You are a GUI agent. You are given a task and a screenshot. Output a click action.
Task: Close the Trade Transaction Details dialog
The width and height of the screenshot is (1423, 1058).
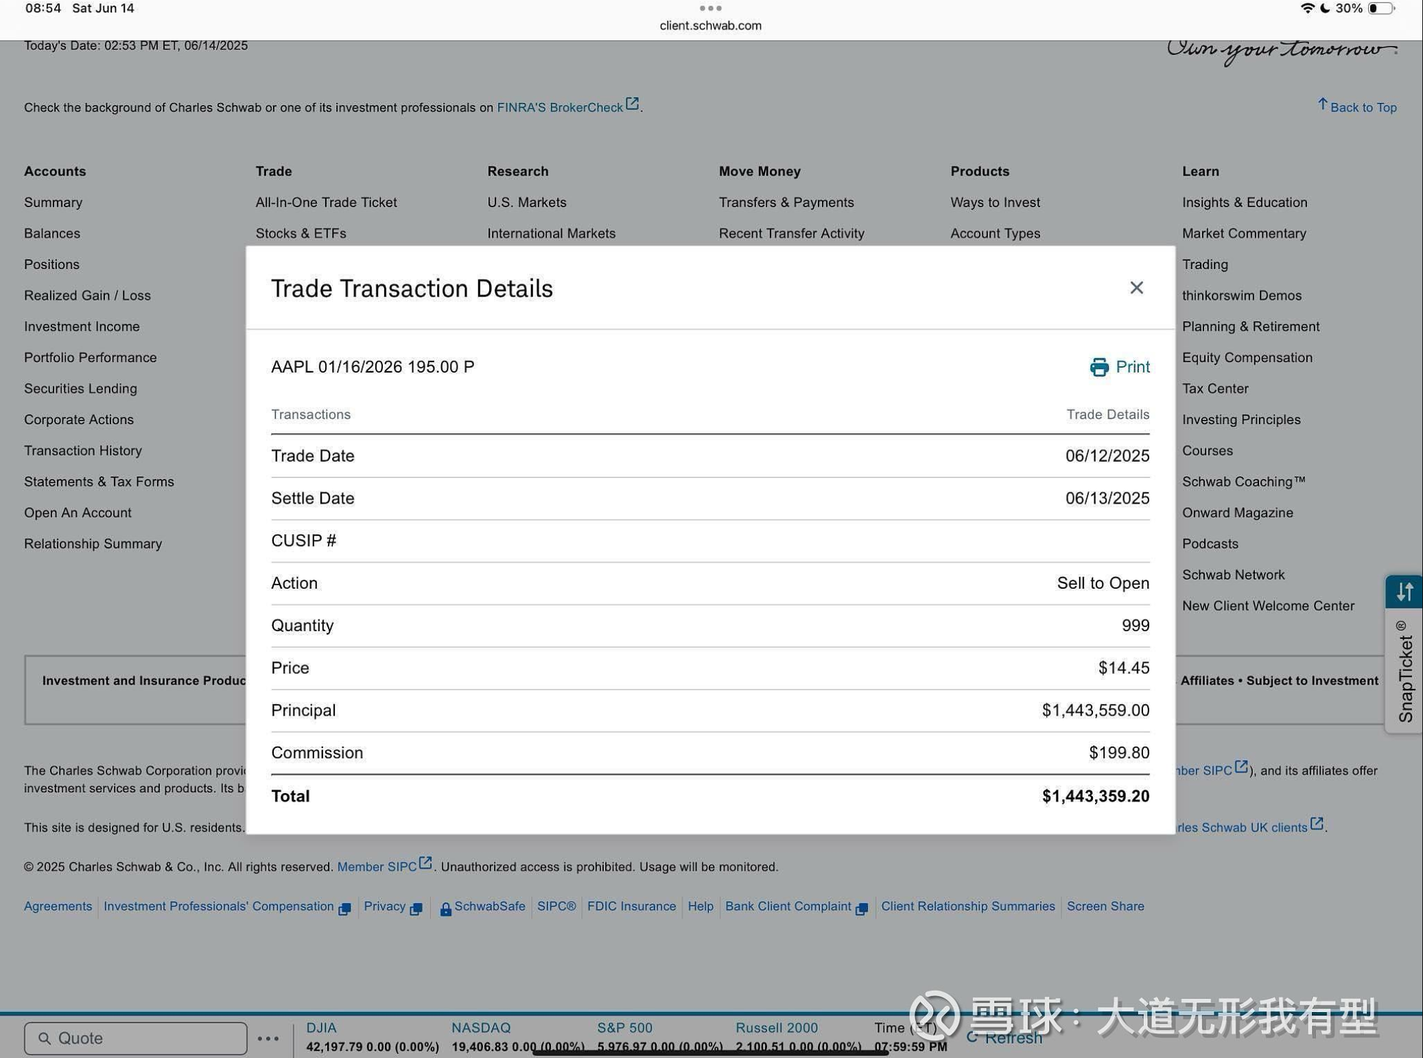[1136, 287]
